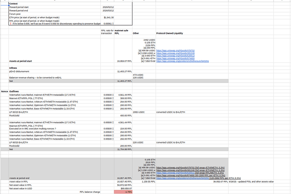Select the 1,159.55 RPL cell

coord(144,182)
